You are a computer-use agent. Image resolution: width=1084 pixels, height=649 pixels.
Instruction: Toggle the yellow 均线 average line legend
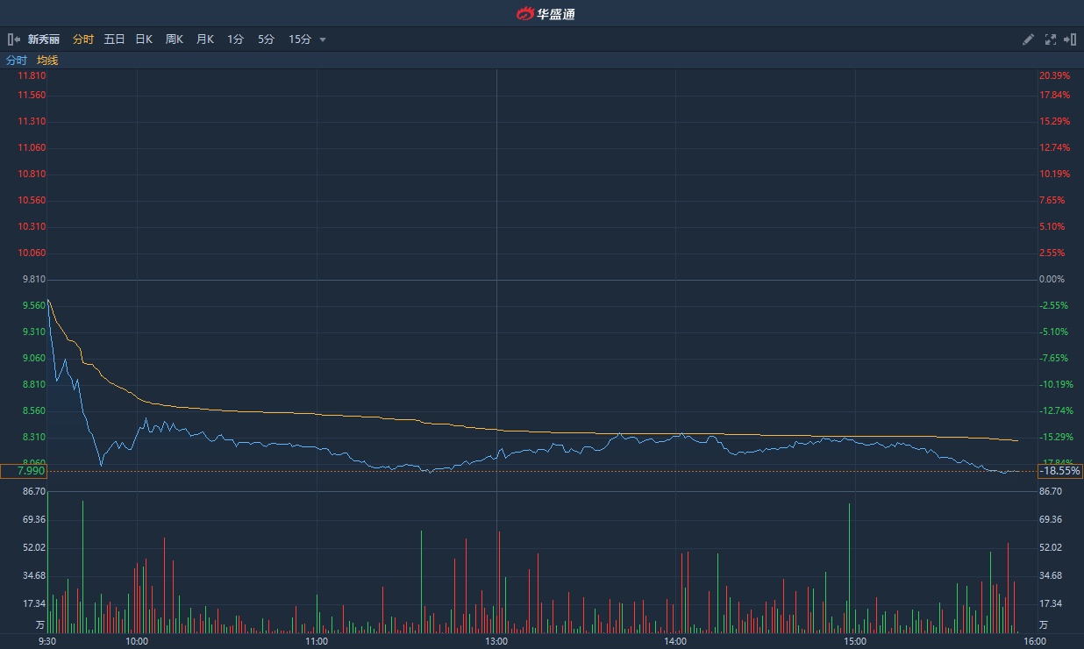tap(47, 61)
